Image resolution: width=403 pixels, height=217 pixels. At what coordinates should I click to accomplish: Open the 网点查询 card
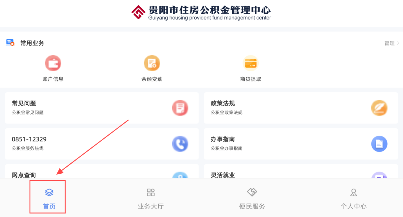[102, 171]
